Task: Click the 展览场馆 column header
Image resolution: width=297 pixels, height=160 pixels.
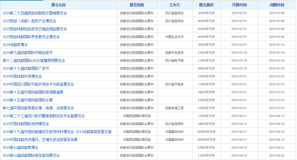Action: [x=137, y=5]
